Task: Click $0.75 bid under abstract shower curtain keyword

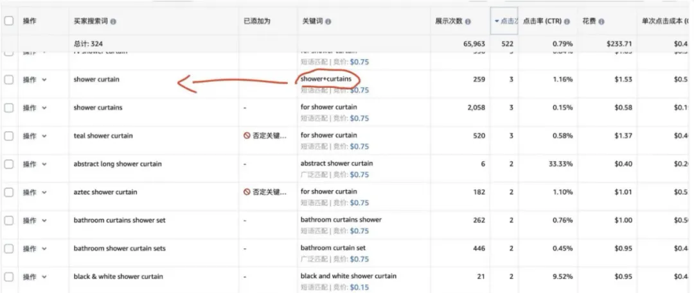Action: [359, 174]
